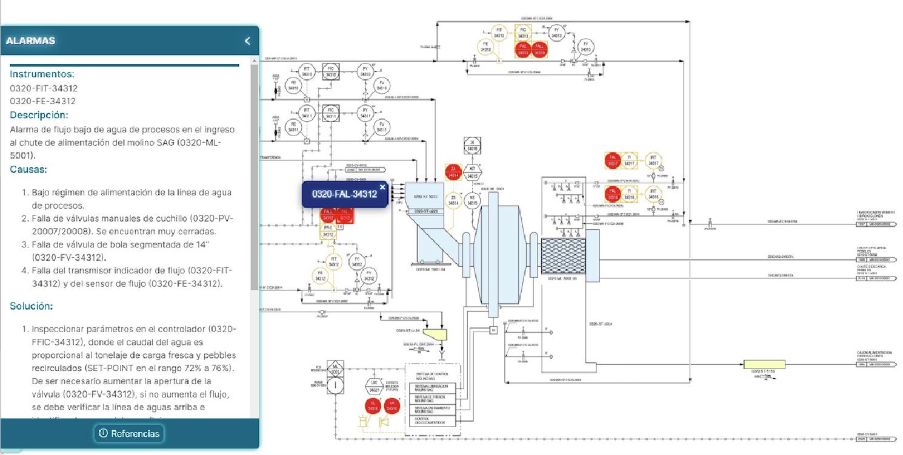Viewport: 903px width, 455px height.
Task: Click the SAG mill drum in the diagram
Action: (x=501, y=254)
